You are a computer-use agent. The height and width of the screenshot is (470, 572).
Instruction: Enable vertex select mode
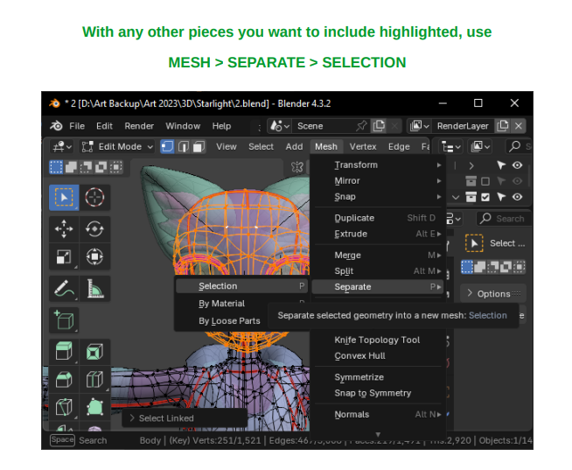click(x=168, y=147)
